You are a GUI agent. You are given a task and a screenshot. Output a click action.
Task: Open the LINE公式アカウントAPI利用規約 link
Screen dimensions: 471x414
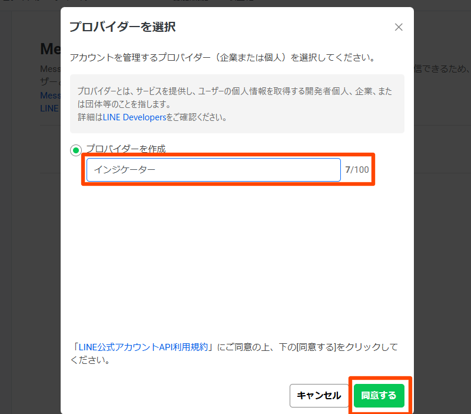pos(143,347)
